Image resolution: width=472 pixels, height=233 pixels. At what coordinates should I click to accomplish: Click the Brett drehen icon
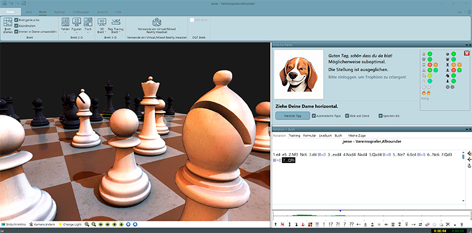pyautogui.click(x=8, y=22)
